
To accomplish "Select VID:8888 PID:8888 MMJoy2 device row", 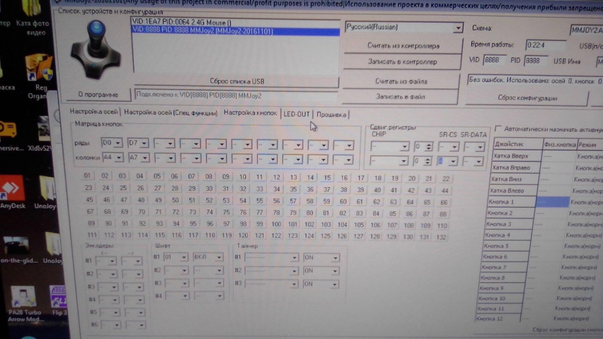I will tap(235, 31).
